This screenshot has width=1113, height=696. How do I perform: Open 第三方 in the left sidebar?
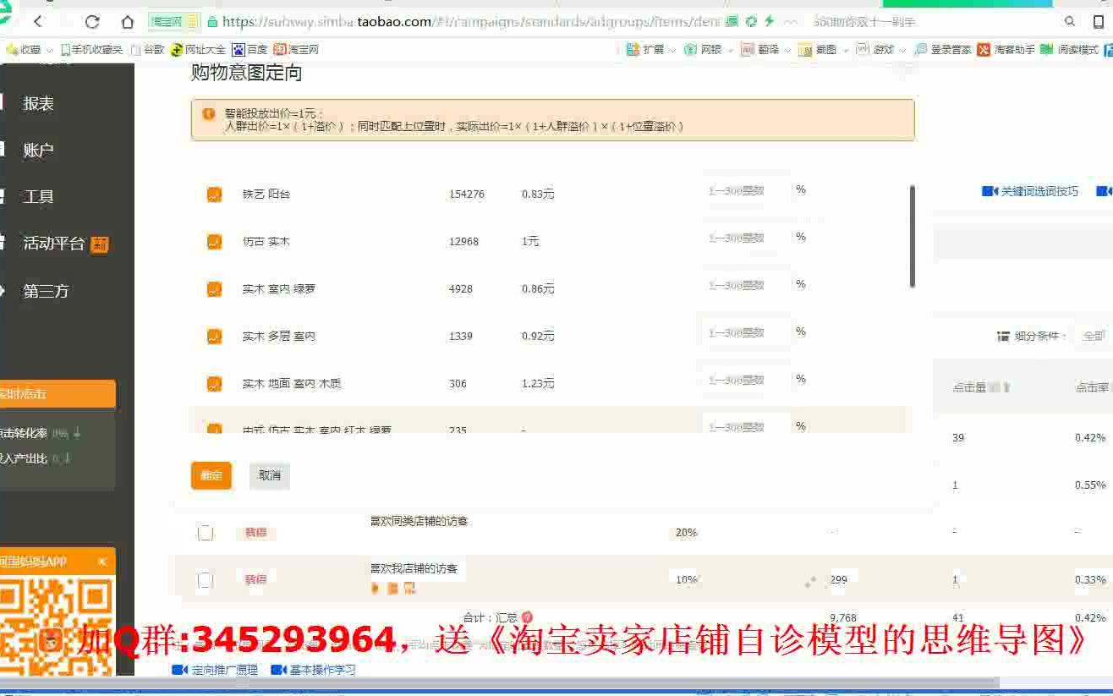click(46, 291)
